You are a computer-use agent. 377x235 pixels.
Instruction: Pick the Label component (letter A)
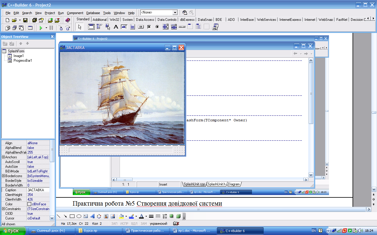click(x=116, y=27)
